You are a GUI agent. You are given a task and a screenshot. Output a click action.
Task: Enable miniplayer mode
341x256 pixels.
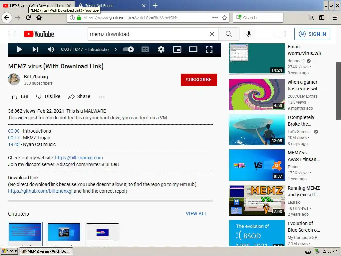177,49
